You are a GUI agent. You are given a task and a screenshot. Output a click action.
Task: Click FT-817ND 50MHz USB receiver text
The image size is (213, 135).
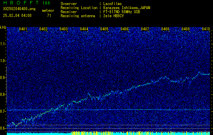(122, 12)
